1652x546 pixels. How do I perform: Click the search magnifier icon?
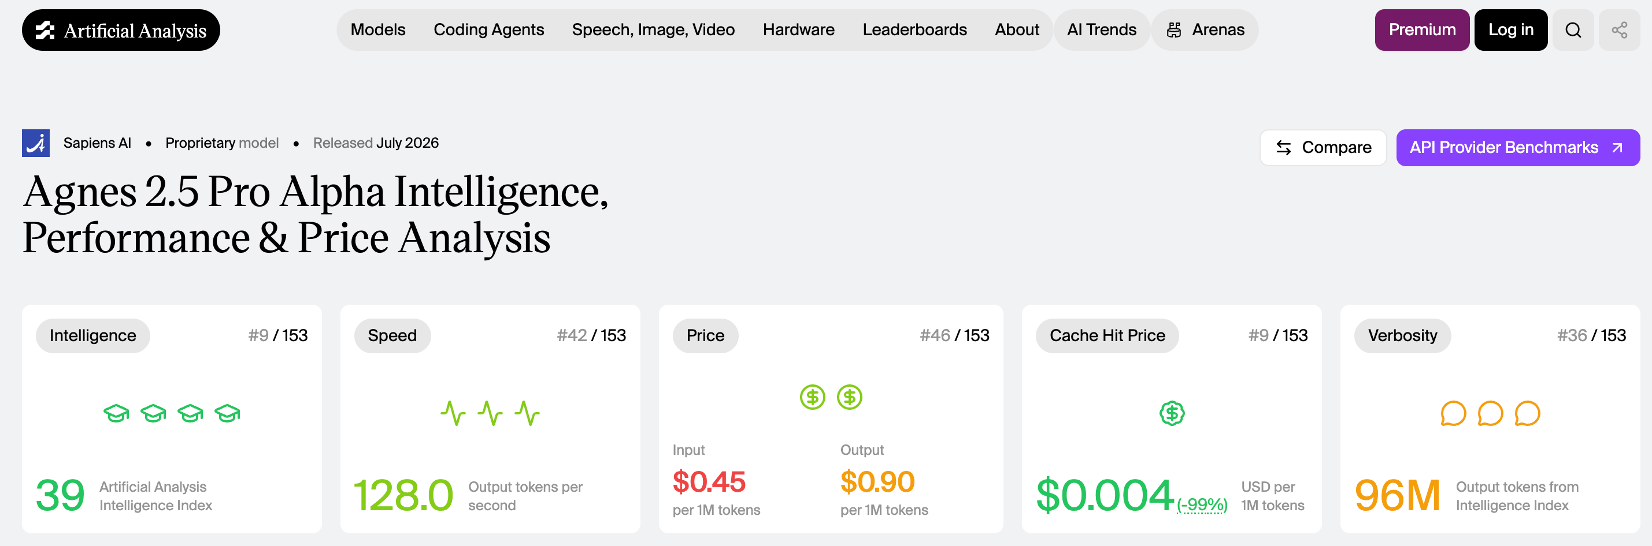tap(1572, 30)
